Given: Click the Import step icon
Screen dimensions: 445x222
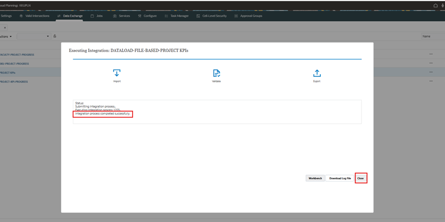Looking at the screenshot, I should tap(117, 73).
